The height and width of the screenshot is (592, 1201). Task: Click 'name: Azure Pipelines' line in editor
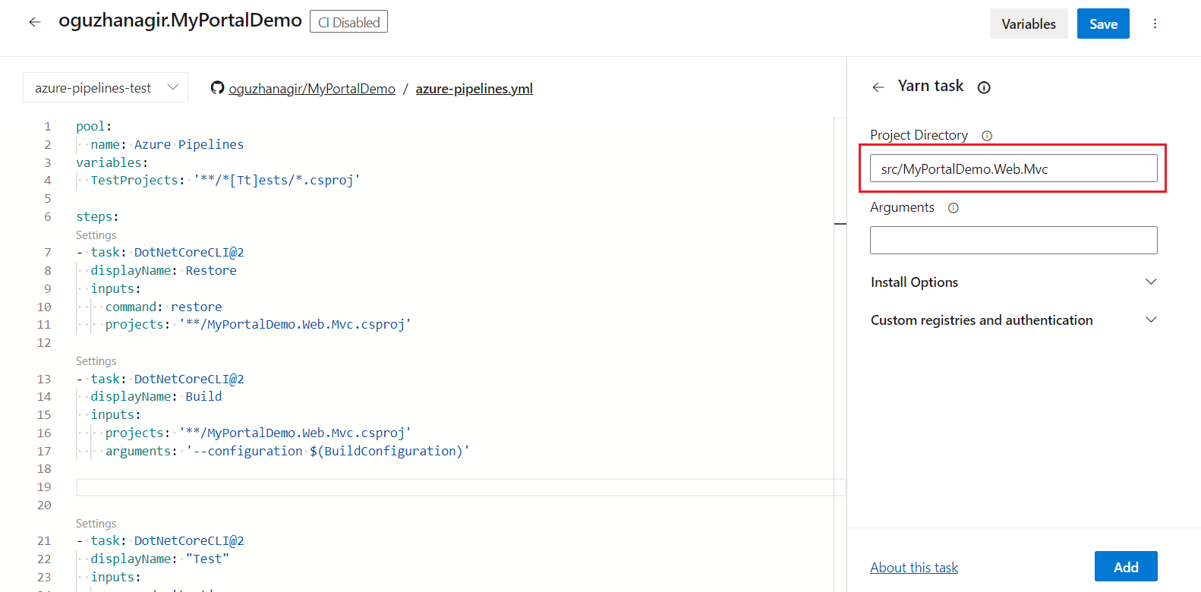[167, 144]
